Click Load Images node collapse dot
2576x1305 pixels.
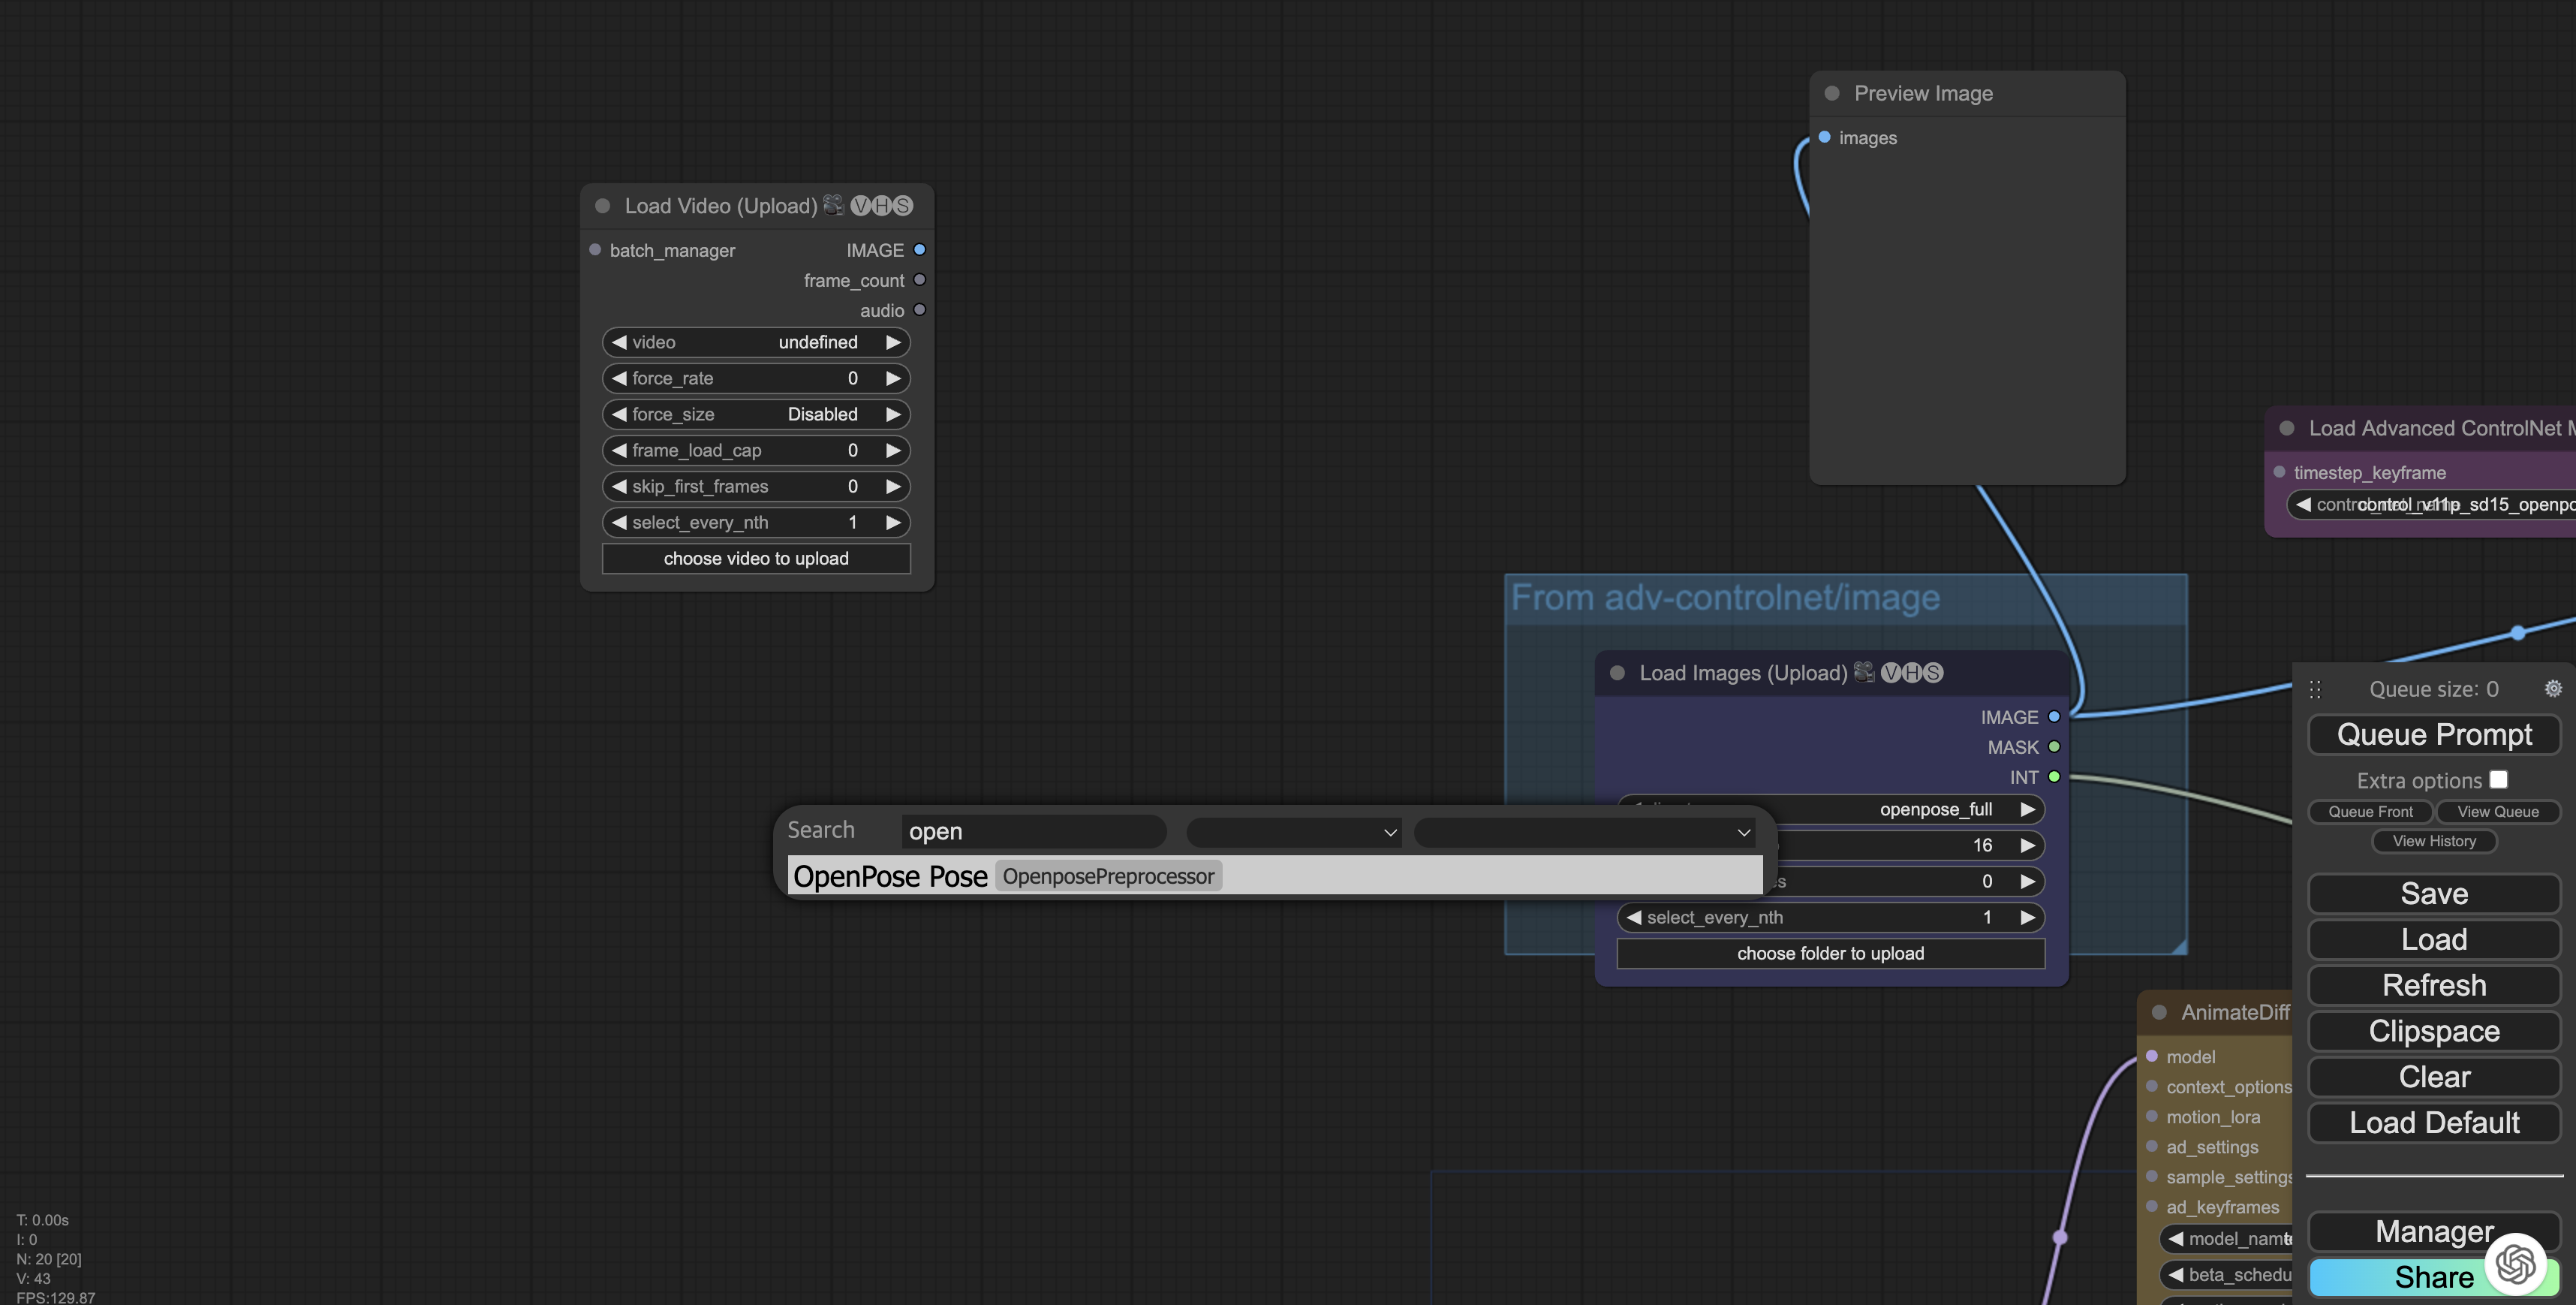click(x=1617, y=673)
